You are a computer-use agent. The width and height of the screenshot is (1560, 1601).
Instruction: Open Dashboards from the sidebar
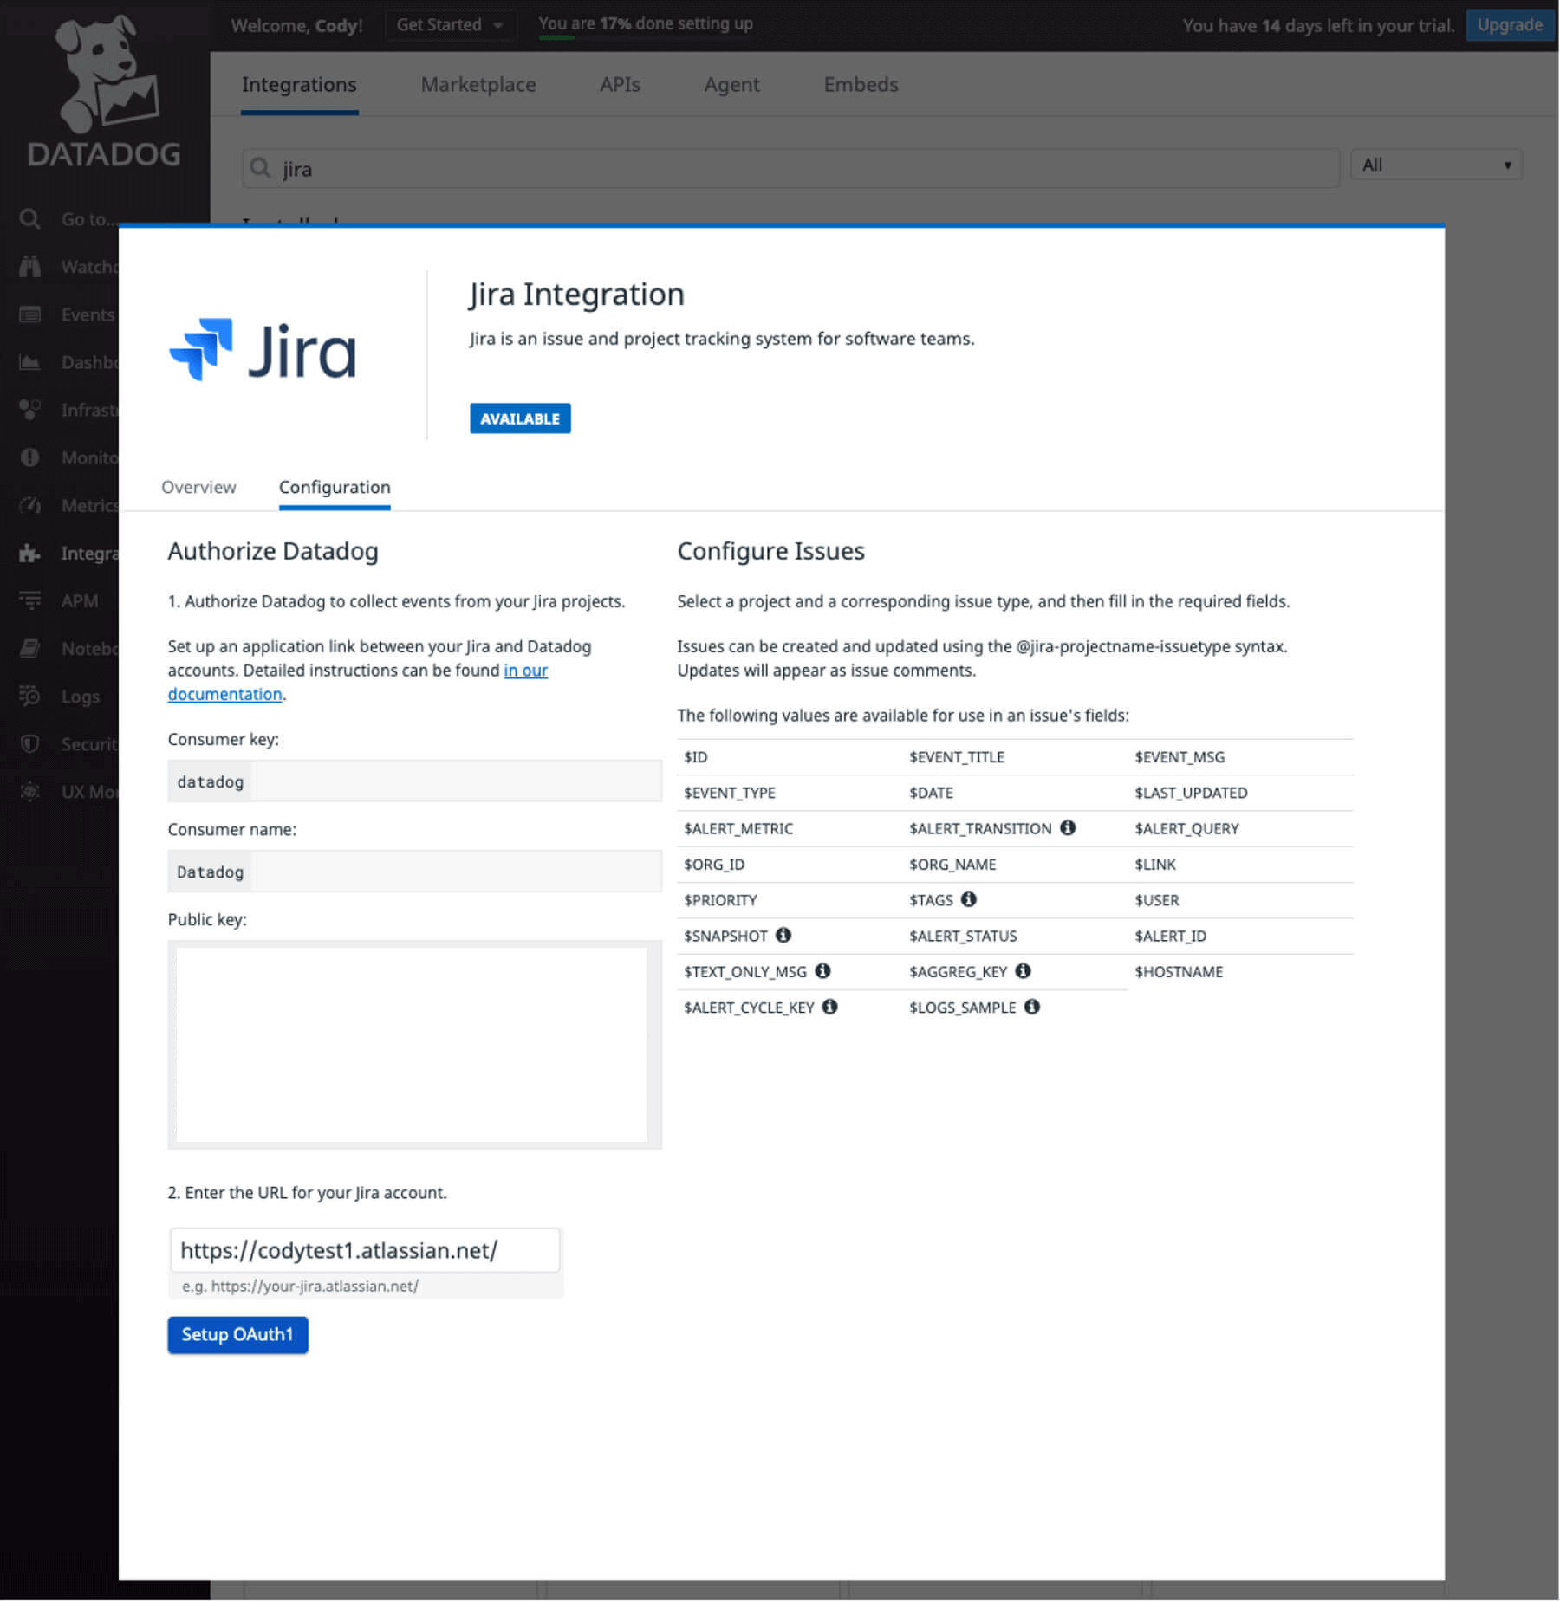tap(87, 362)
